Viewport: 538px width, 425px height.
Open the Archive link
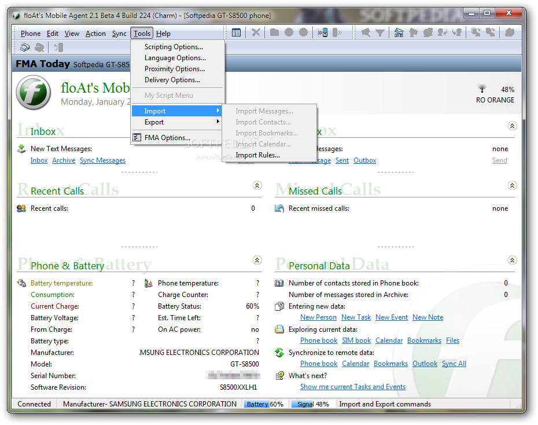(64, 160)
